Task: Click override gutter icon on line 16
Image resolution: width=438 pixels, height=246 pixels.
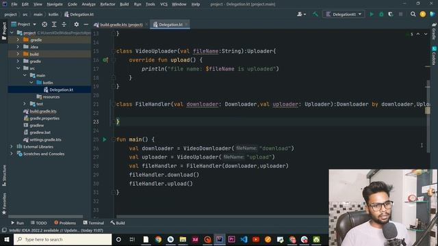Action: [105, 60]
